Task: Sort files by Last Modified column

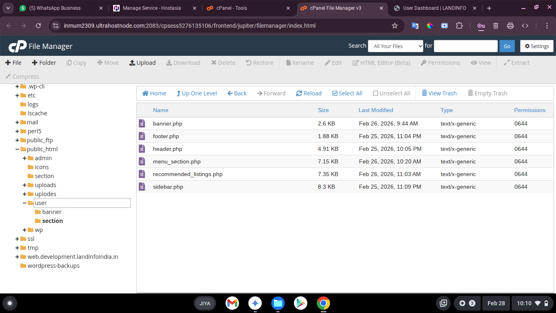Action: pos(376,110)
